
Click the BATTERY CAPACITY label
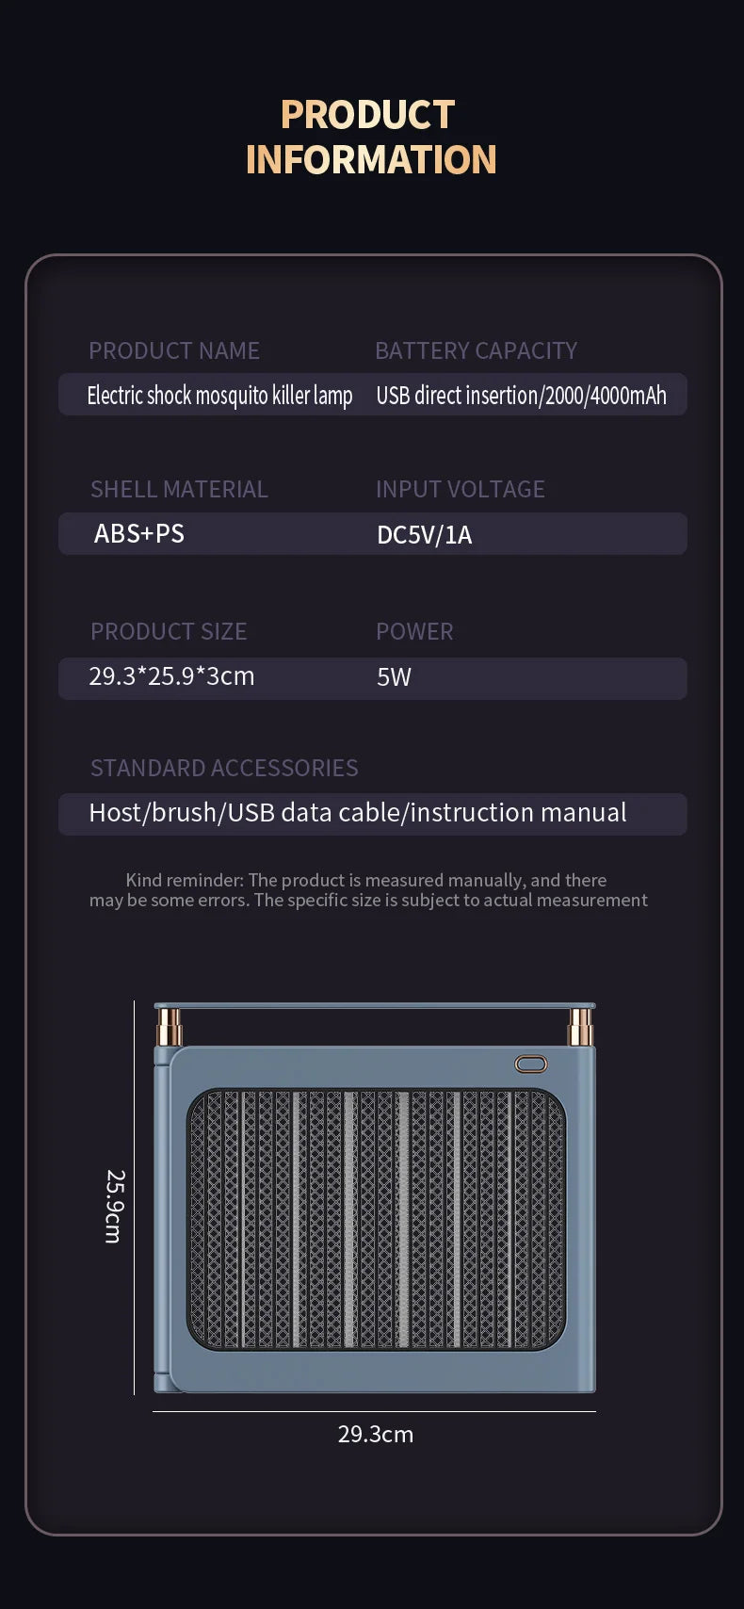476,350
